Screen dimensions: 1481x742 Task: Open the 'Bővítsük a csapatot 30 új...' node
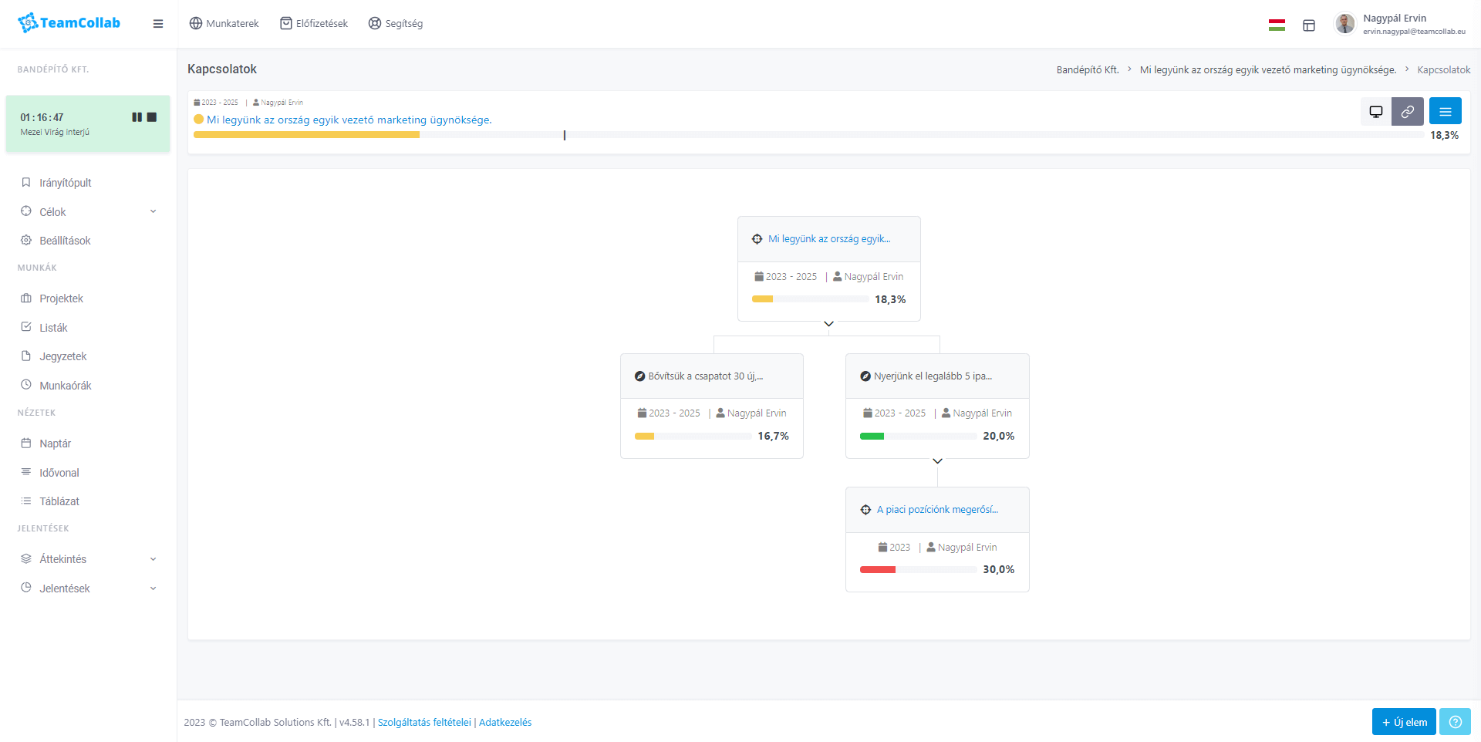705,376
